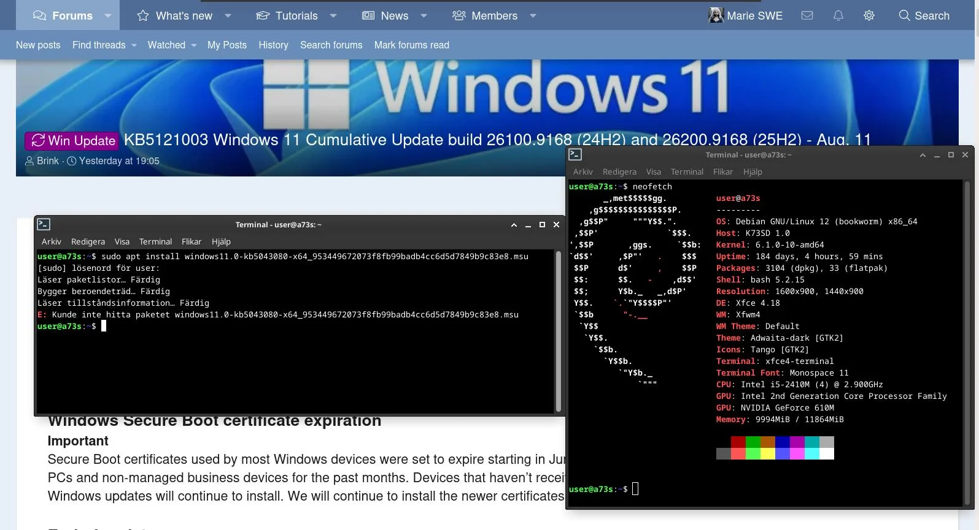The image size is (979, 530).
Task: Open the Members section
Action: (485, 15)
